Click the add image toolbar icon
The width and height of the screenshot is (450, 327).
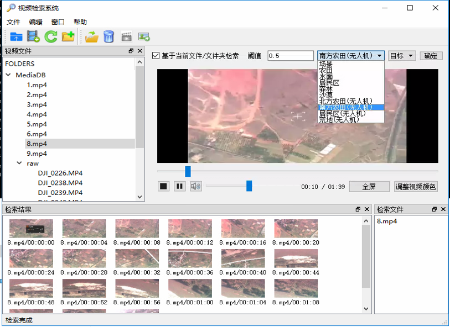coord(144,37)
